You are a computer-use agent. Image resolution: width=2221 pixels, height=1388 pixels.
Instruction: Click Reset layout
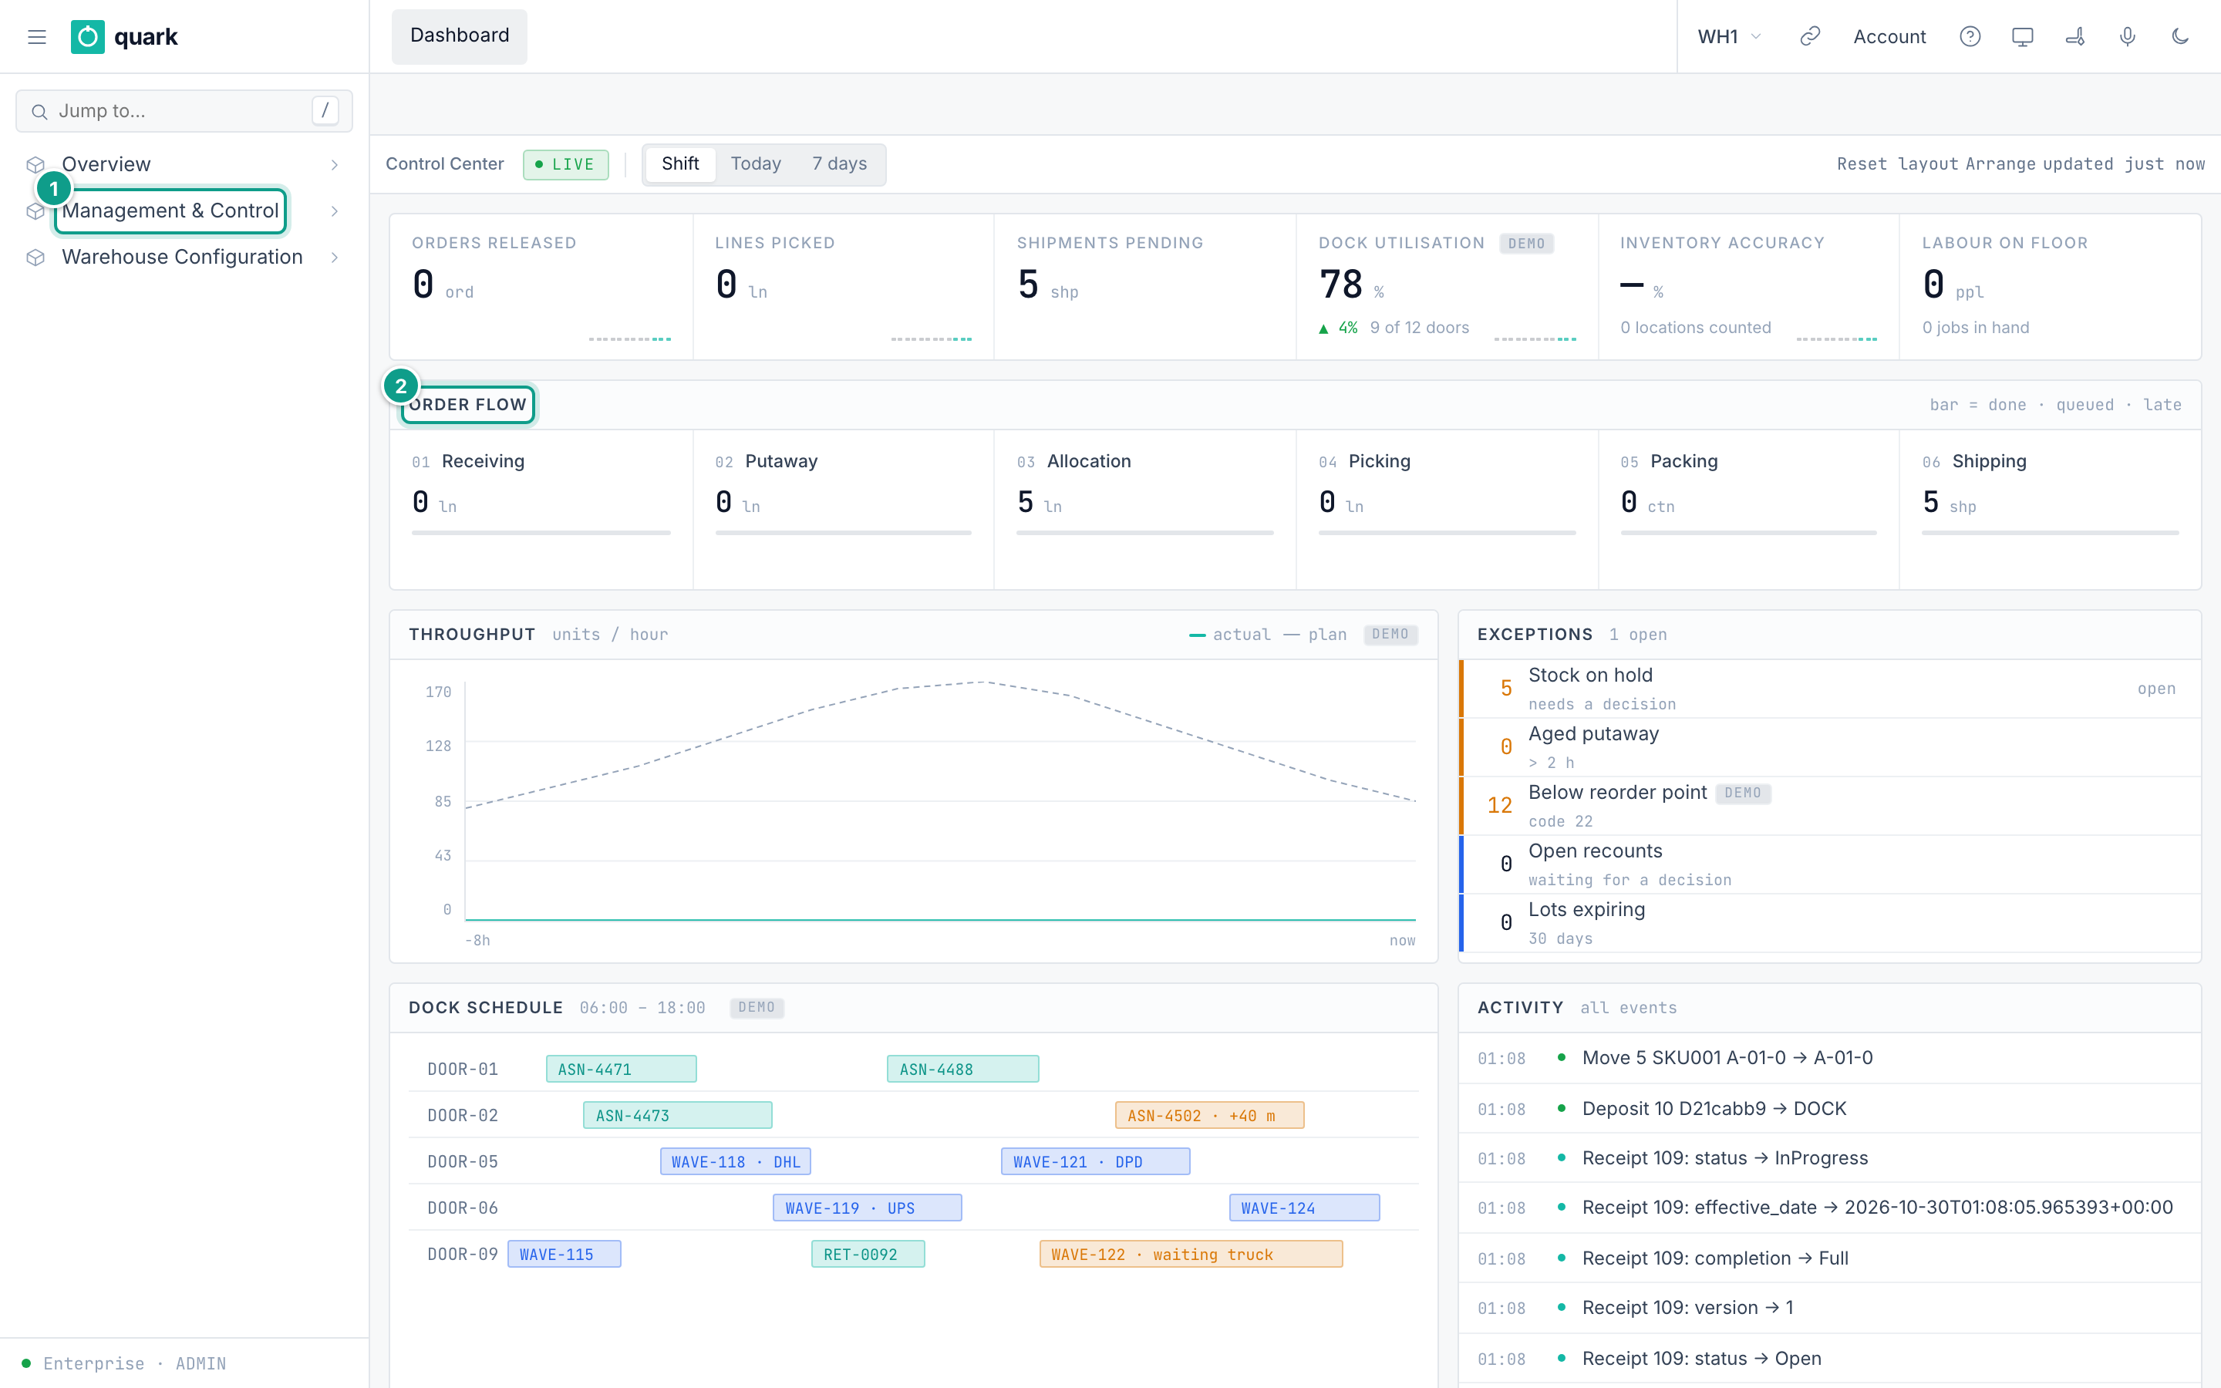click(1896, 164)
